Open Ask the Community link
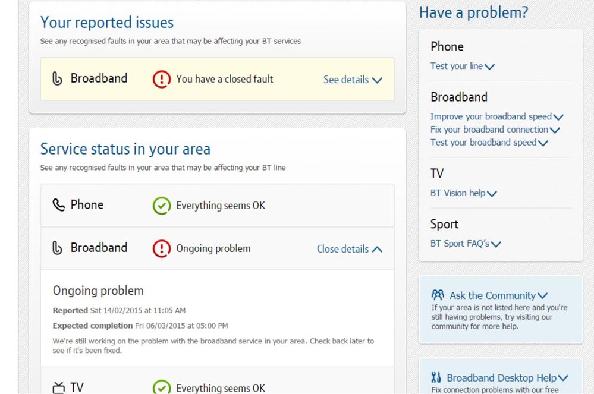This screenshot has width=594, height=394. point(498,295)
